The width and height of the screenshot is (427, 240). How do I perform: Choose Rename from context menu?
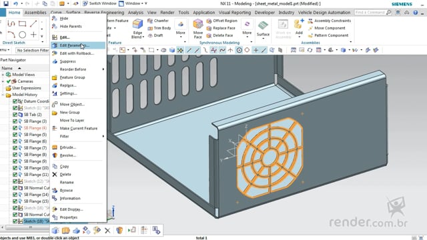coord(78,182)
